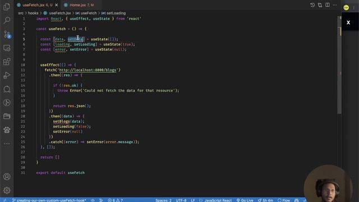359x202 pixels.
Task: Open the localhost:8000/blogs link in code
Action: pos(88,70)
